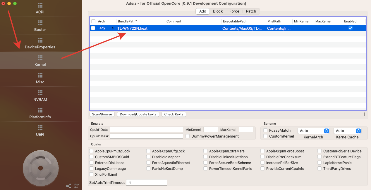The height and width of the screenshot is (190, 371).
Task: Open the KernelArch dropdown
Action: click(x=313, y=131)
